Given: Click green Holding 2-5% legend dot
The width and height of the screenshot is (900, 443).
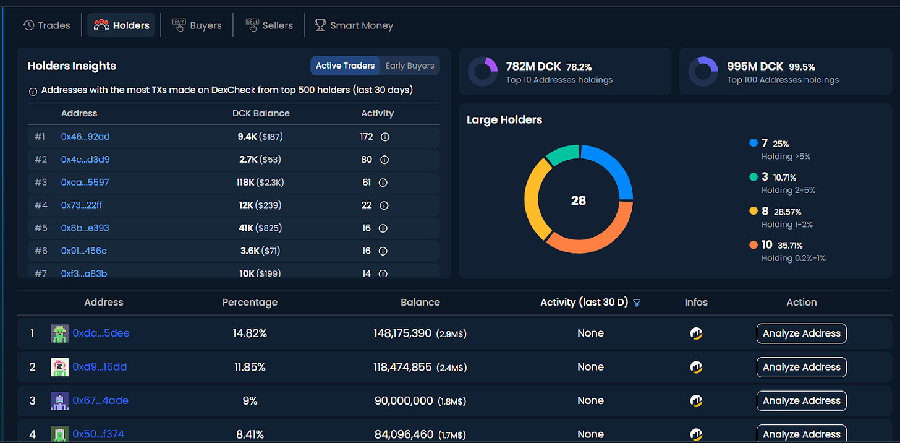Looking at the screenshot, I should click(753, 177).
